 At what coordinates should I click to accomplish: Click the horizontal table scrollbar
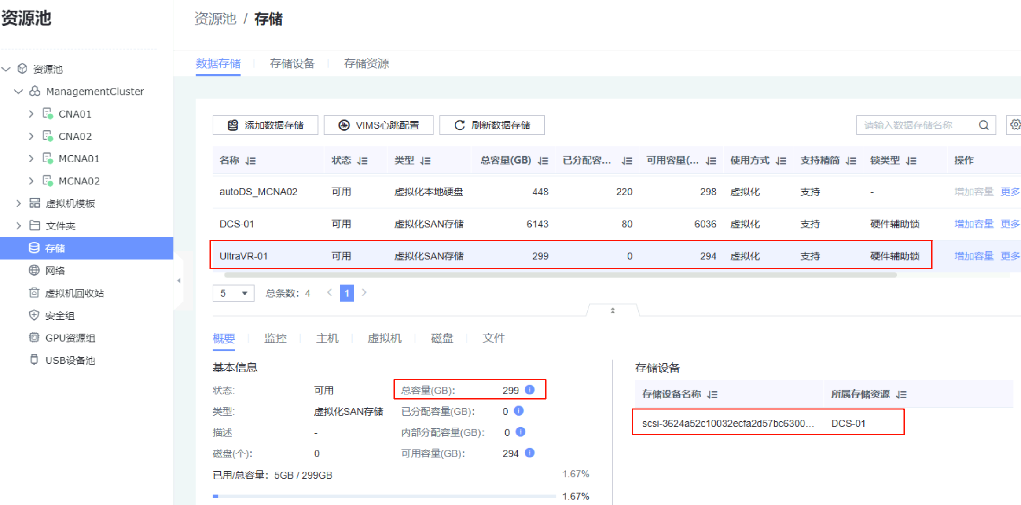click(560, 275)
